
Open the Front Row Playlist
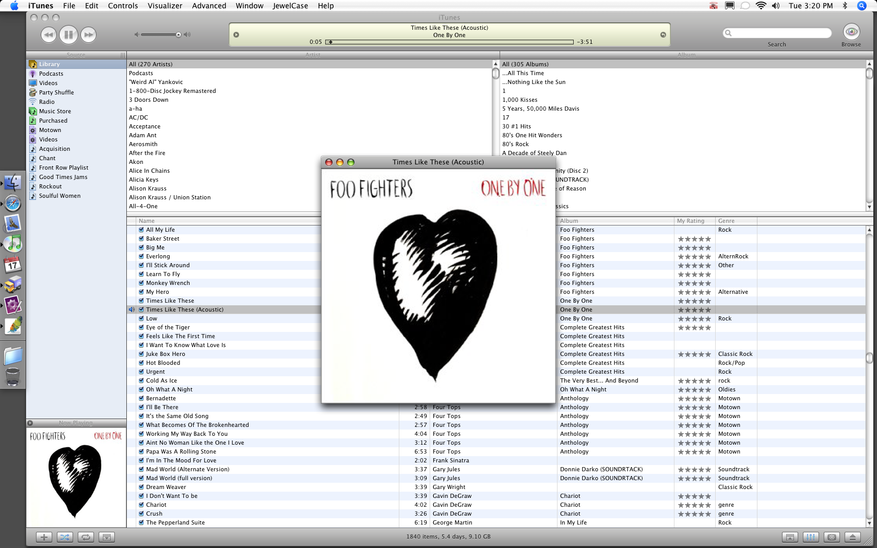coord(63,168)
